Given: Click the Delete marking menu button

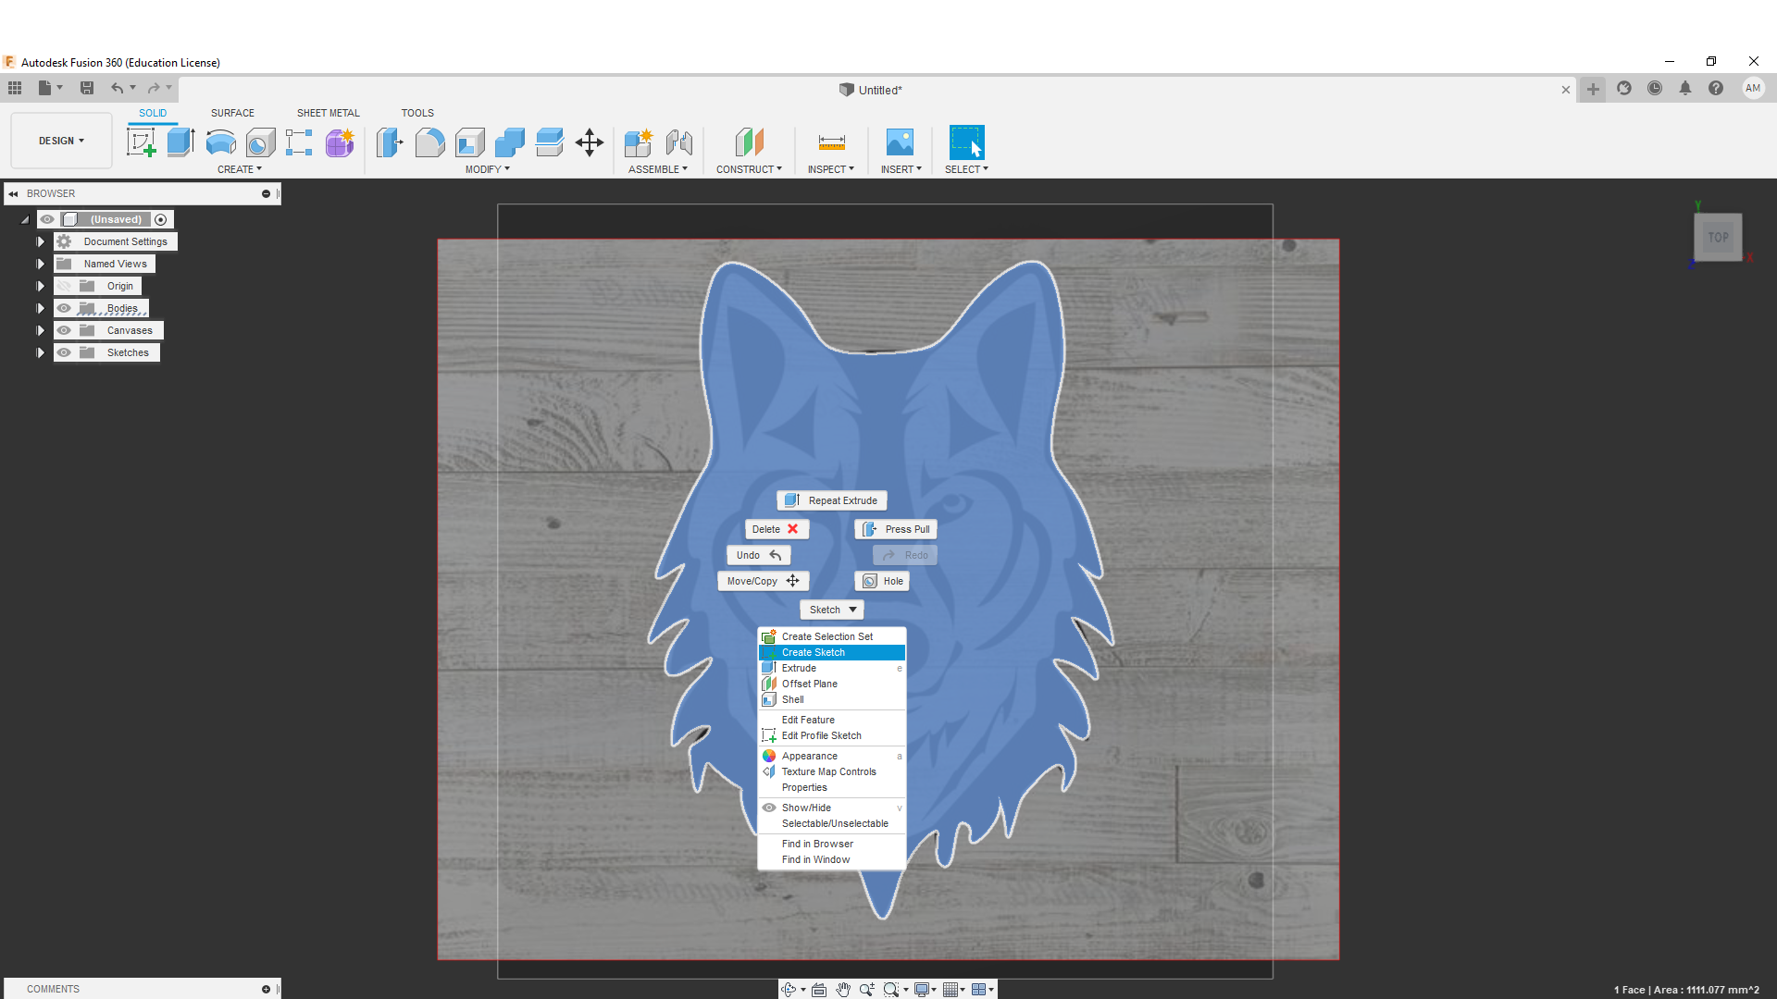Looking at the screenshot, I should [776, 529].
